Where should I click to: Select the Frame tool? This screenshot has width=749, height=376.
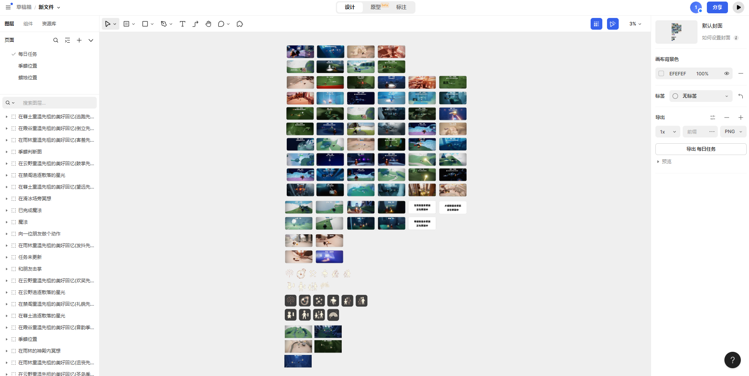[126, 24]
